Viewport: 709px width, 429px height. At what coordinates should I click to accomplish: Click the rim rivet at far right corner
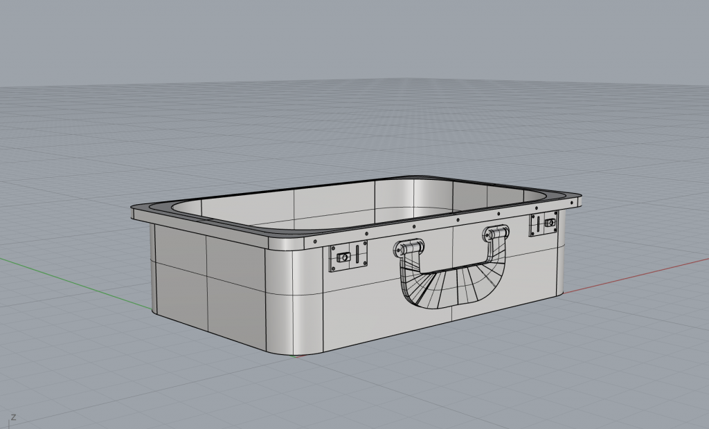pyautogui.click(x=571, y=195)
